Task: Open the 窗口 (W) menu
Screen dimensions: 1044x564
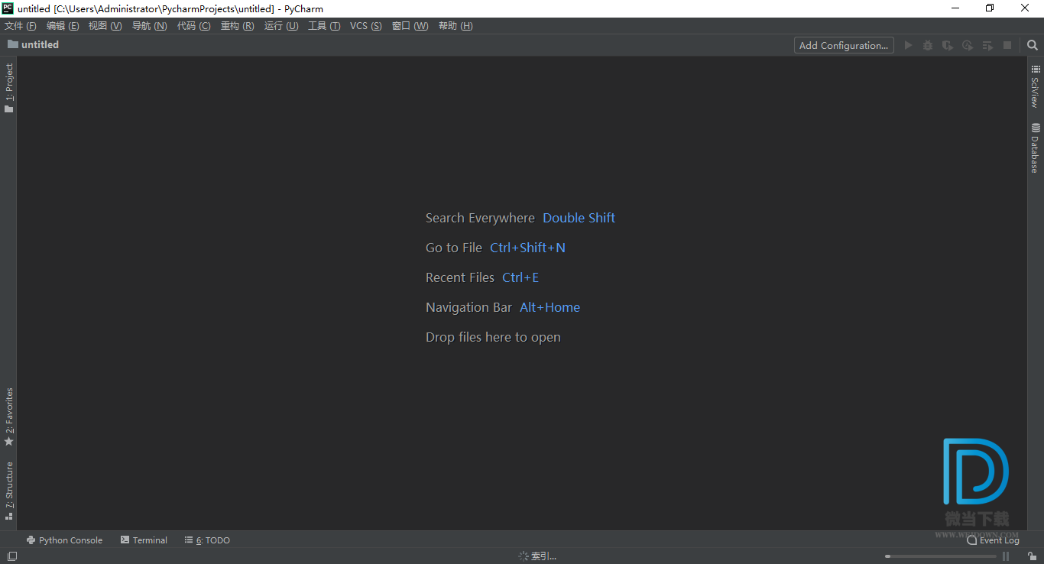Action: click(410, 26)
